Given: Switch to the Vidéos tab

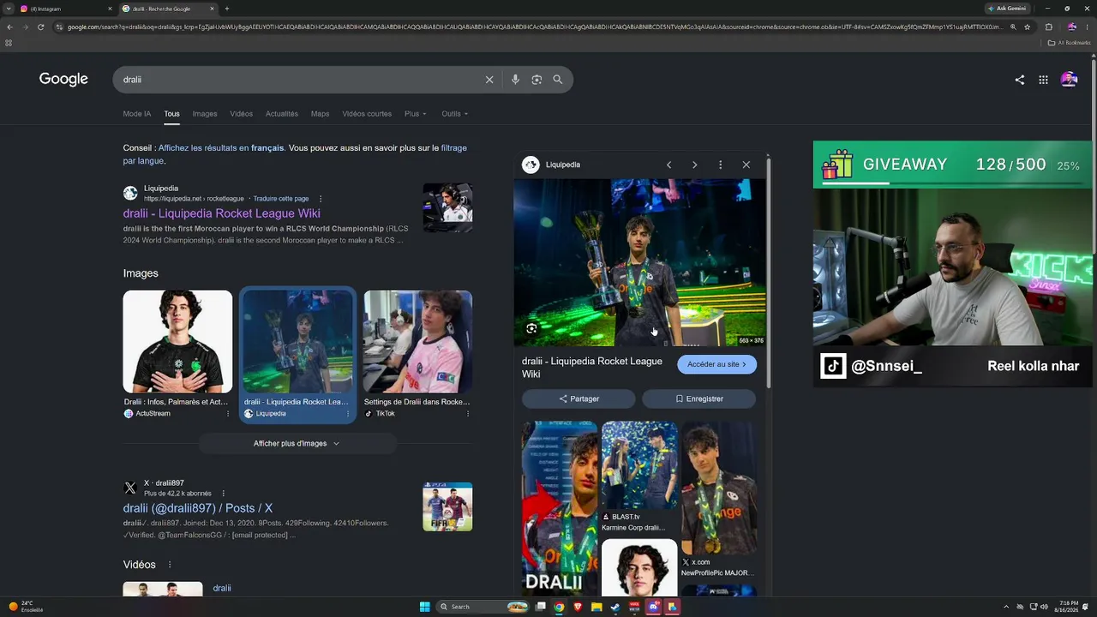Looking at the screenshot, I should pyautogui.click(x=242, y=114).
